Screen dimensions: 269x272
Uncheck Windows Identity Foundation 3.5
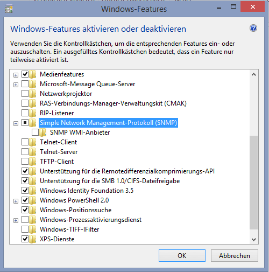point(25,190)
